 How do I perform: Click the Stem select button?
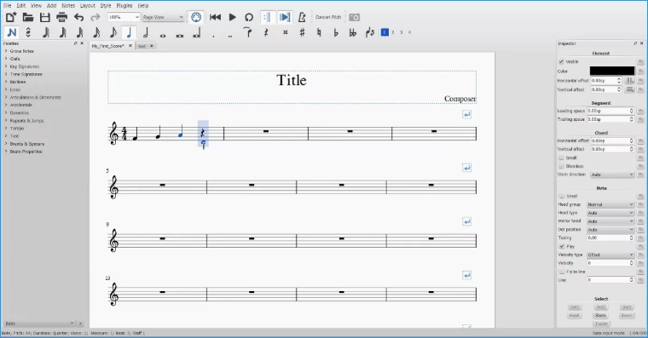pyautogui.click(x=600, y=315)
